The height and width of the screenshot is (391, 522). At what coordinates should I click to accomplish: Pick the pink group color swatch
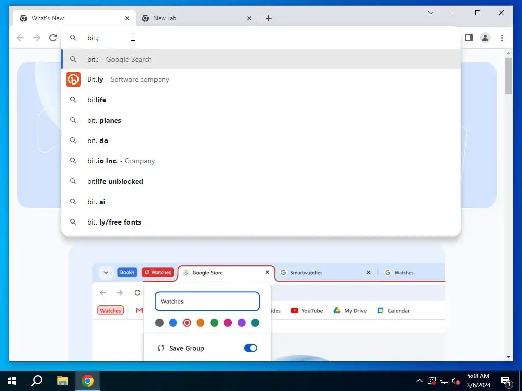pos(228,322)
